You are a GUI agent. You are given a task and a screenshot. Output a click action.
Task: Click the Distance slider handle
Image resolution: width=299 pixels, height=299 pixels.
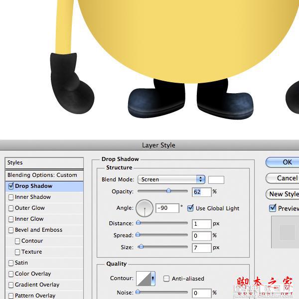point(138,223)
